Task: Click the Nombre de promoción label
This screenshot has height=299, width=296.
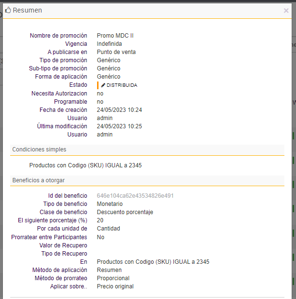Action: tap(58, 36)
